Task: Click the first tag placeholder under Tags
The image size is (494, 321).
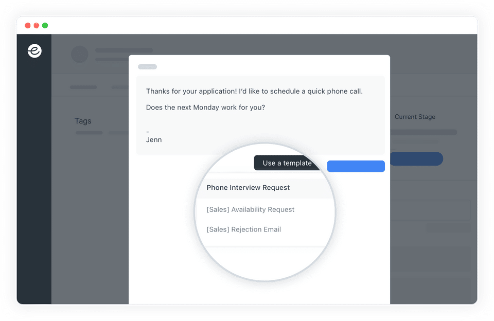Action: (x=89, y=133)
